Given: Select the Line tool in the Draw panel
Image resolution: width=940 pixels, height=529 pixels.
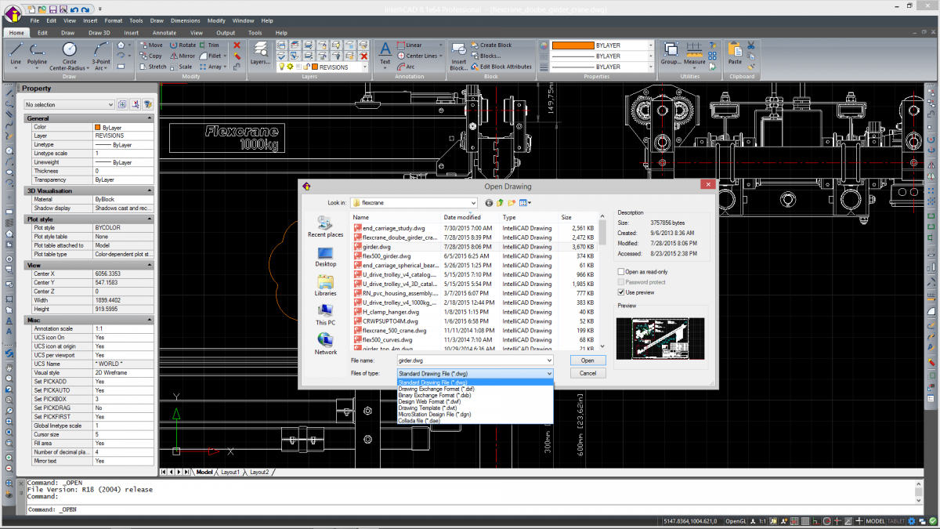Looking at the screenshot, I should (16, 49).
